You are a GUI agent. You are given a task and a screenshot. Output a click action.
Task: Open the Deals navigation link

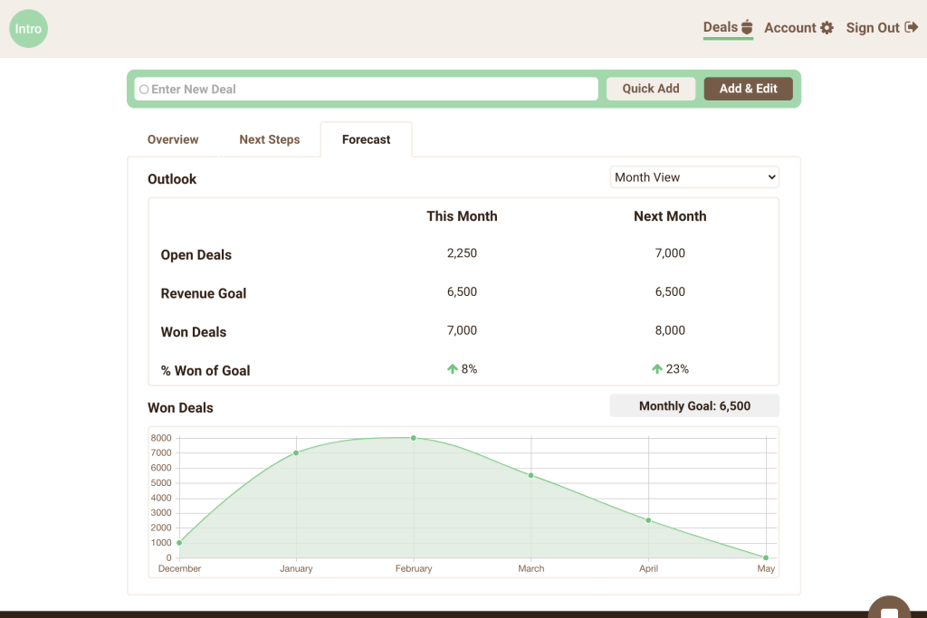pyautogui.click(x=728, y=28)
